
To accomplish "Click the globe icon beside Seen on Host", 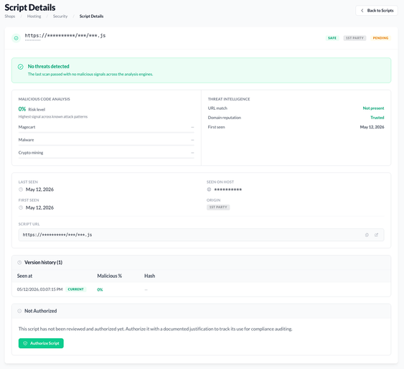I will click(x=209, y=190).
